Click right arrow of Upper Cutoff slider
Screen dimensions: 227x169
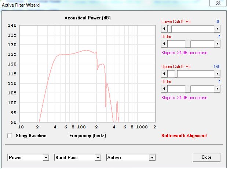pyautogui.click(x=217, y=74)
